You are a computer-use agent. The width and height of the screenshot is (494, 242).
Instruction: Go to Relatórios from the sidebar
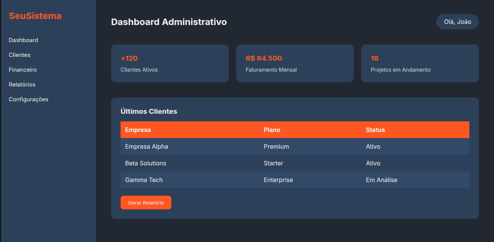coord(22,84)
